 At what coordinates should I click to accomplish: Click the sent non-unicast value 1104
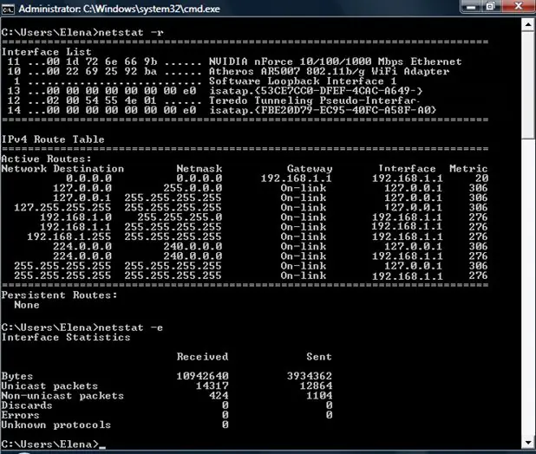[x=319, y=396]
